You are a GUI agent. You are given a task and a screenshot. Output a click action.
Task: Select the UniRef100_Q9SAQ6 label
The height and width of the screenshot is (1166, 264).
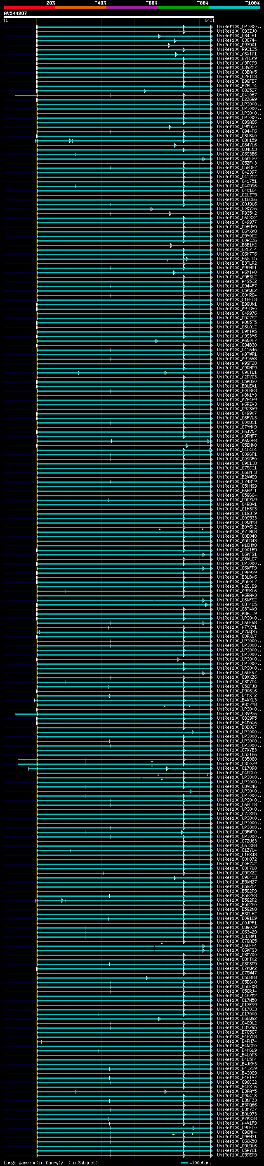coord(237,122)
